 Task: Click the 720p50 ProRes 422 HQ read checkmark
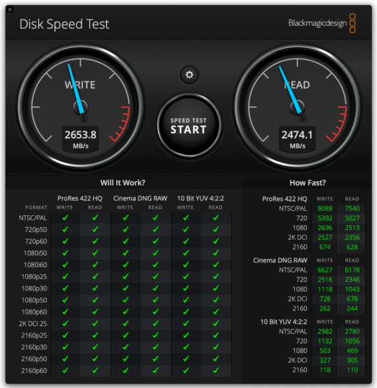(95, 230)
